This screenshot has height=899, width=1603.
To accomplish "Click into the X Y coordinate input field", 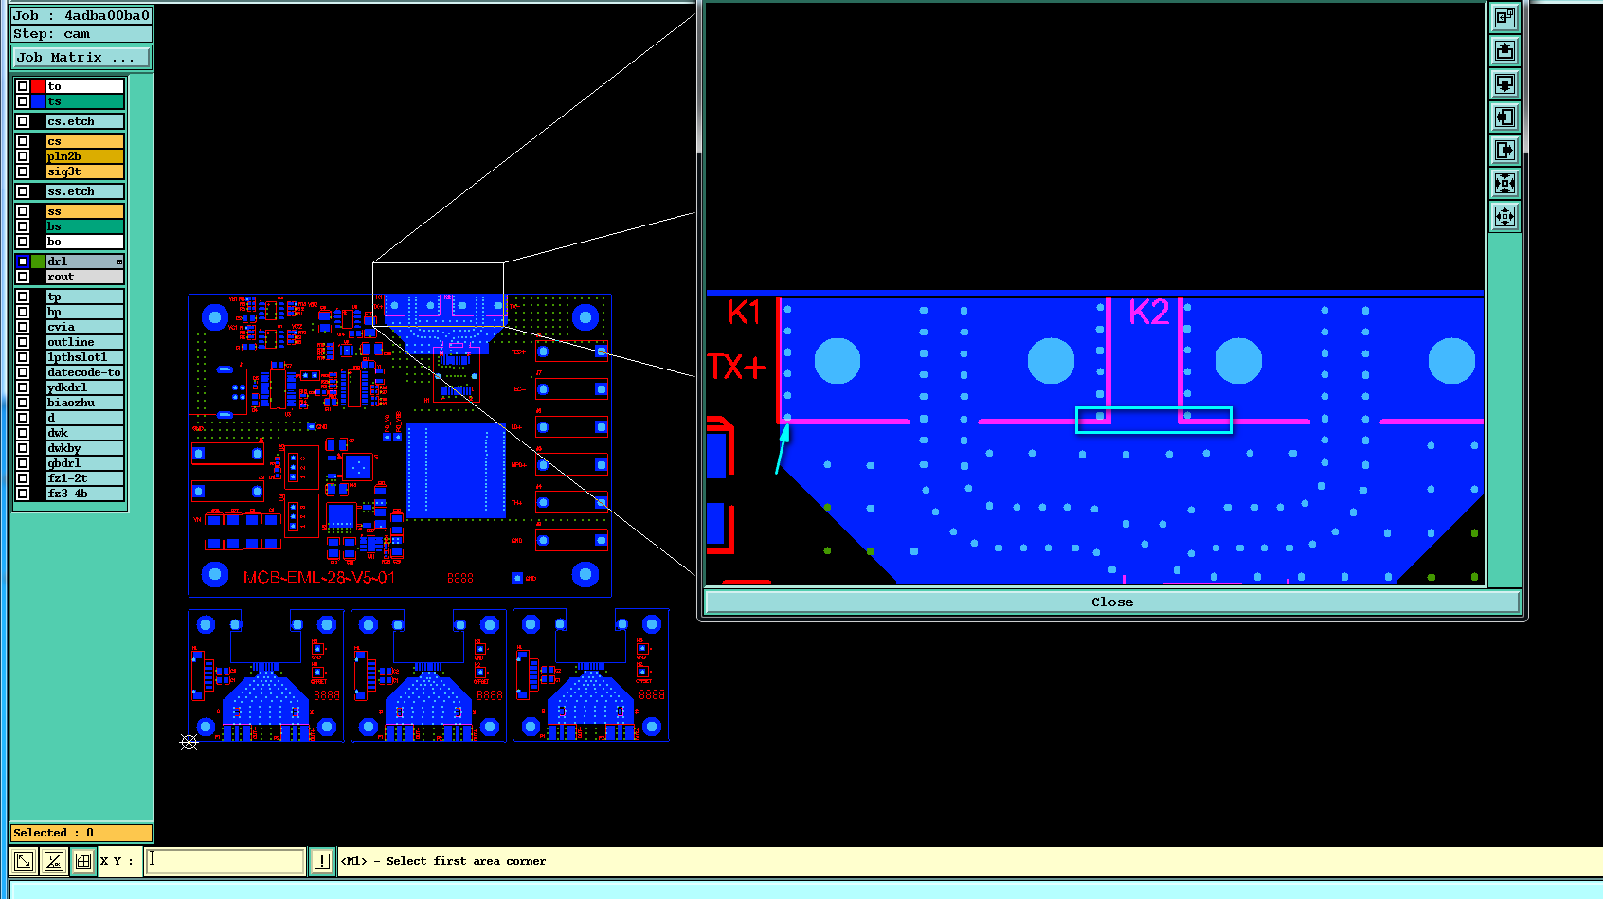I will 225,861.
